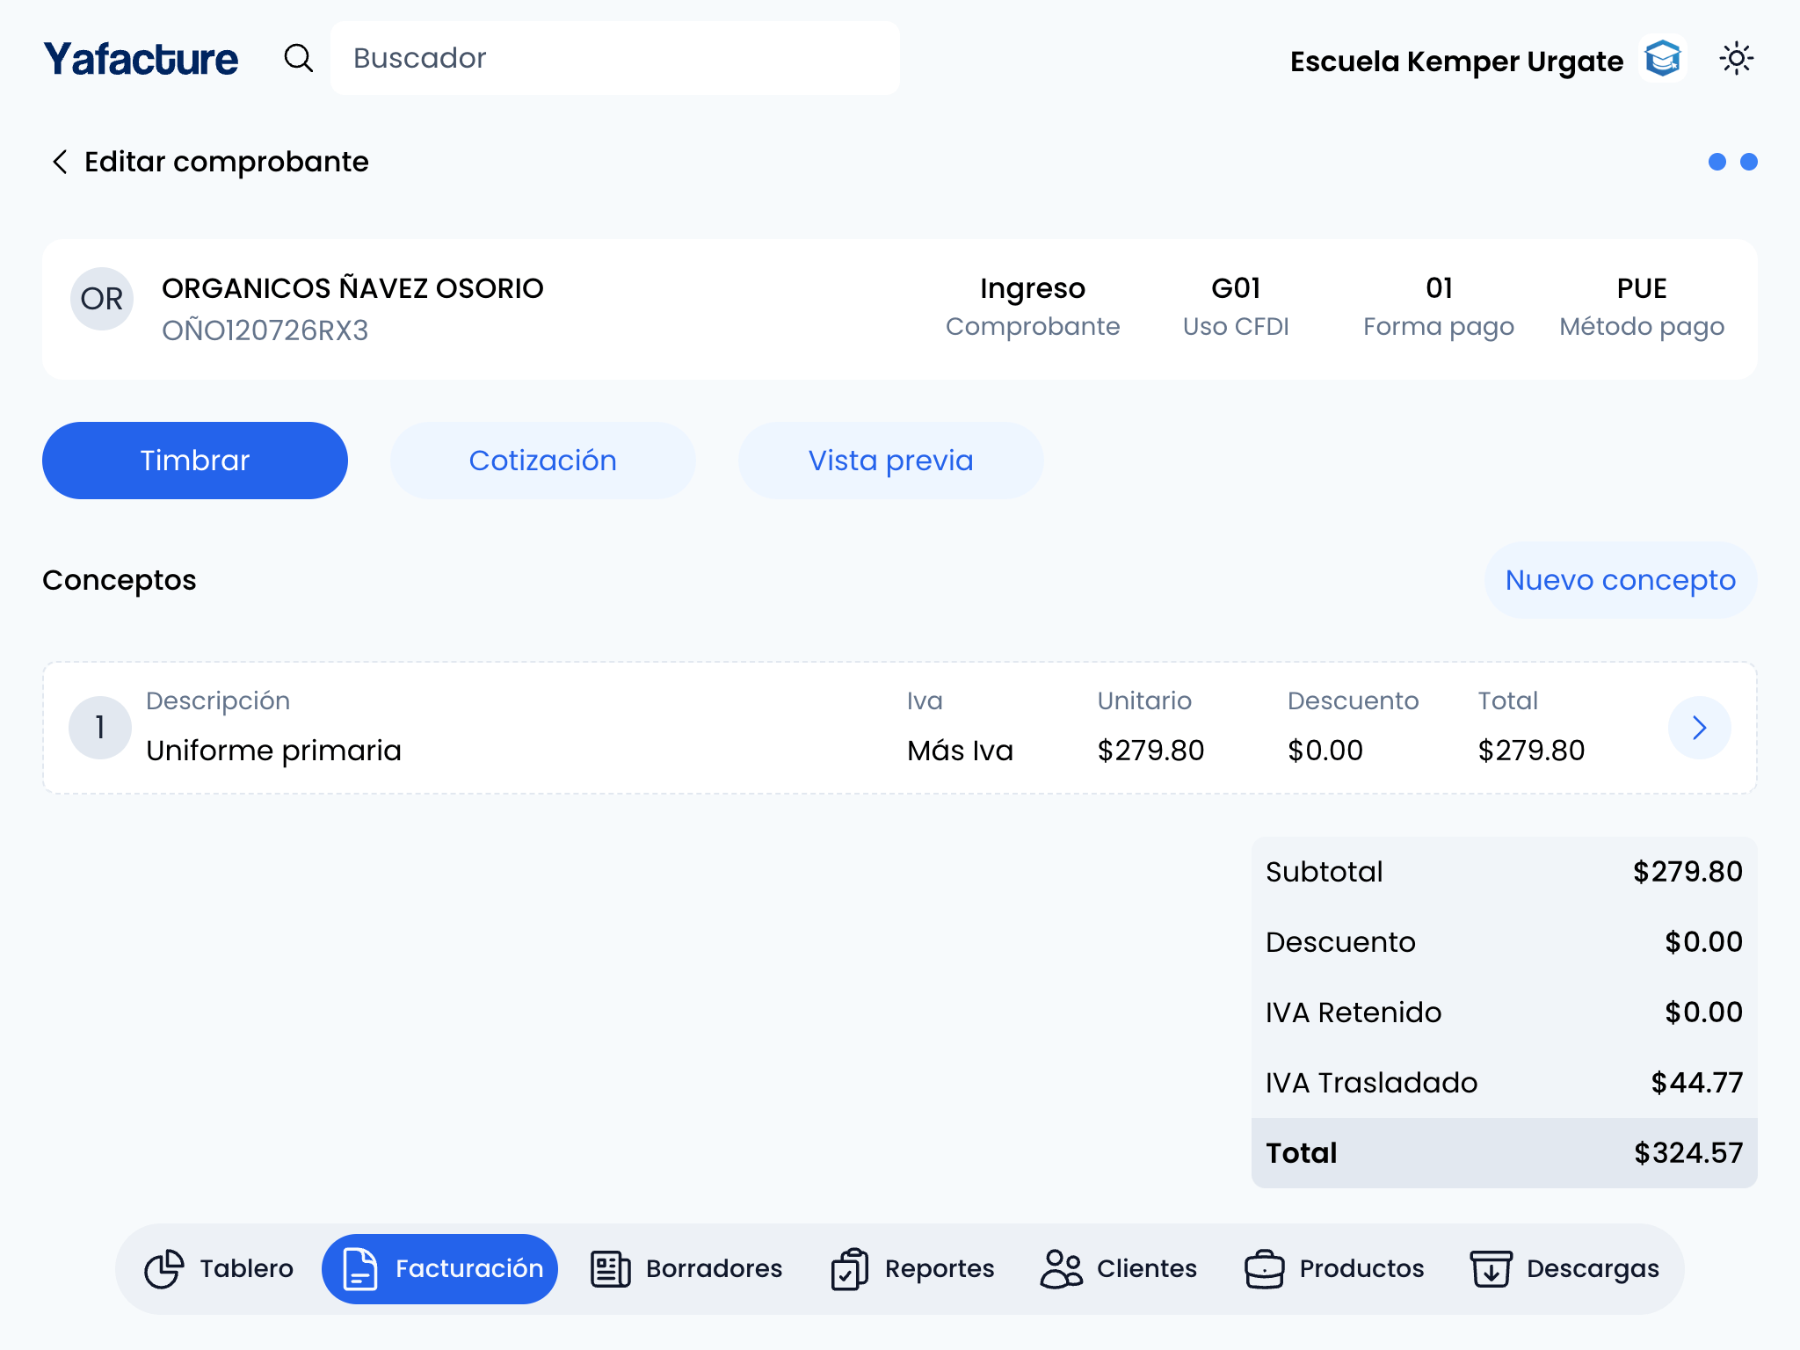Click the Total $324.57 row

[1504, 1153]
